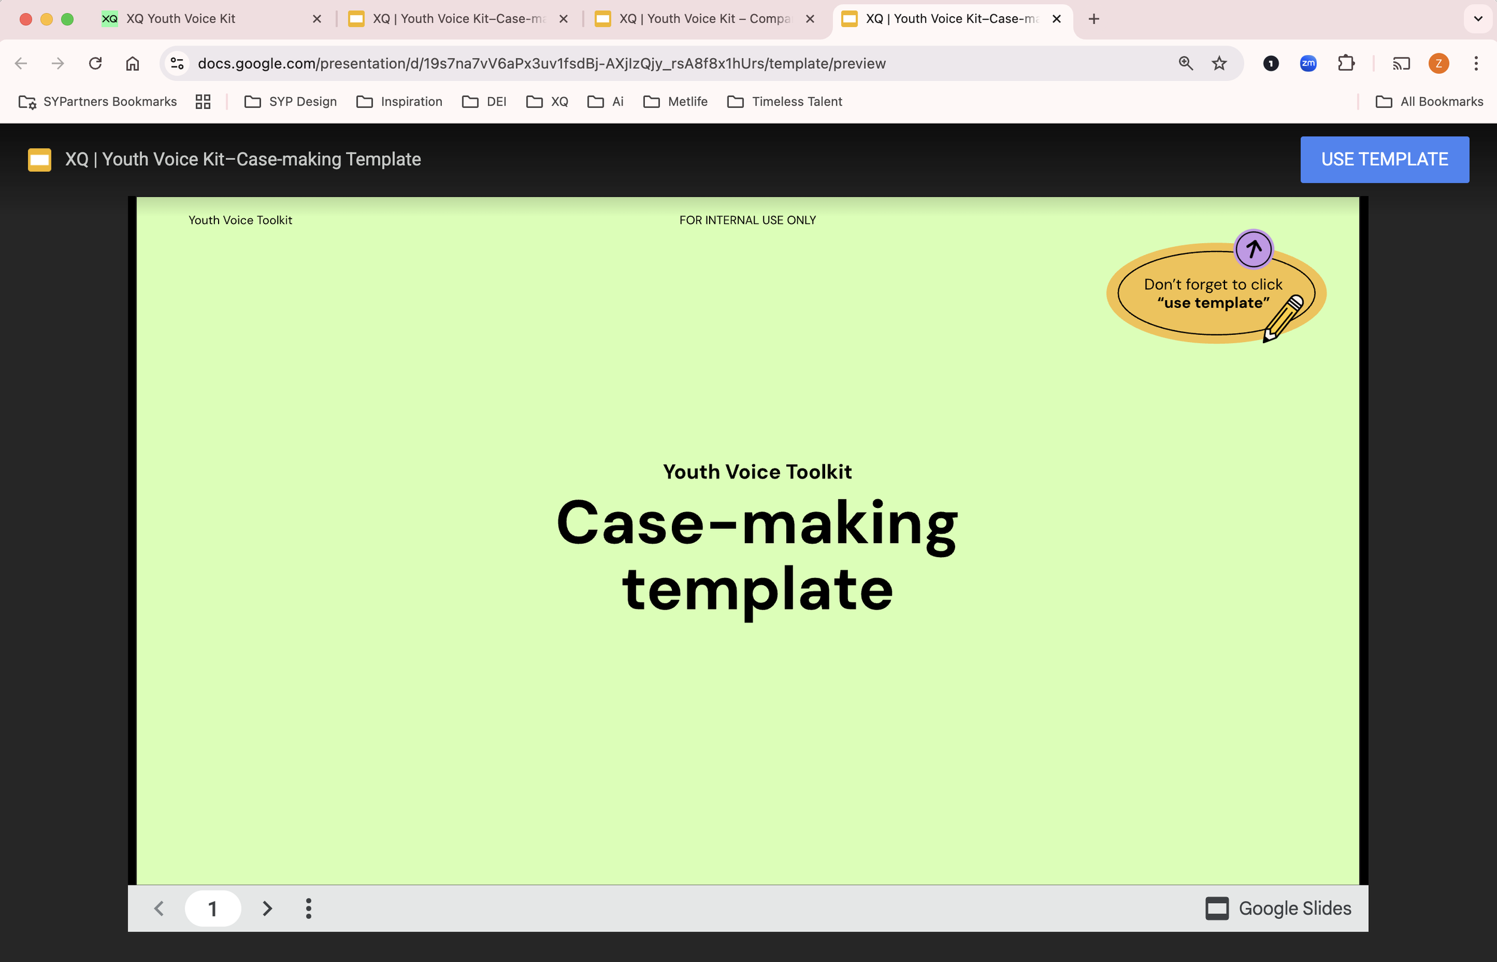Viewport: 1497px width, 962px height.
Task: Open the slide options three-dot menu
Action: tap(308, 908)
